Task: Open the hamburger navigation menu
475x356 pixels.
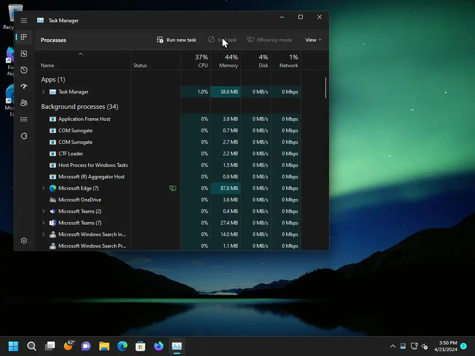Action: pyautogui.click(x=24, y=21)
